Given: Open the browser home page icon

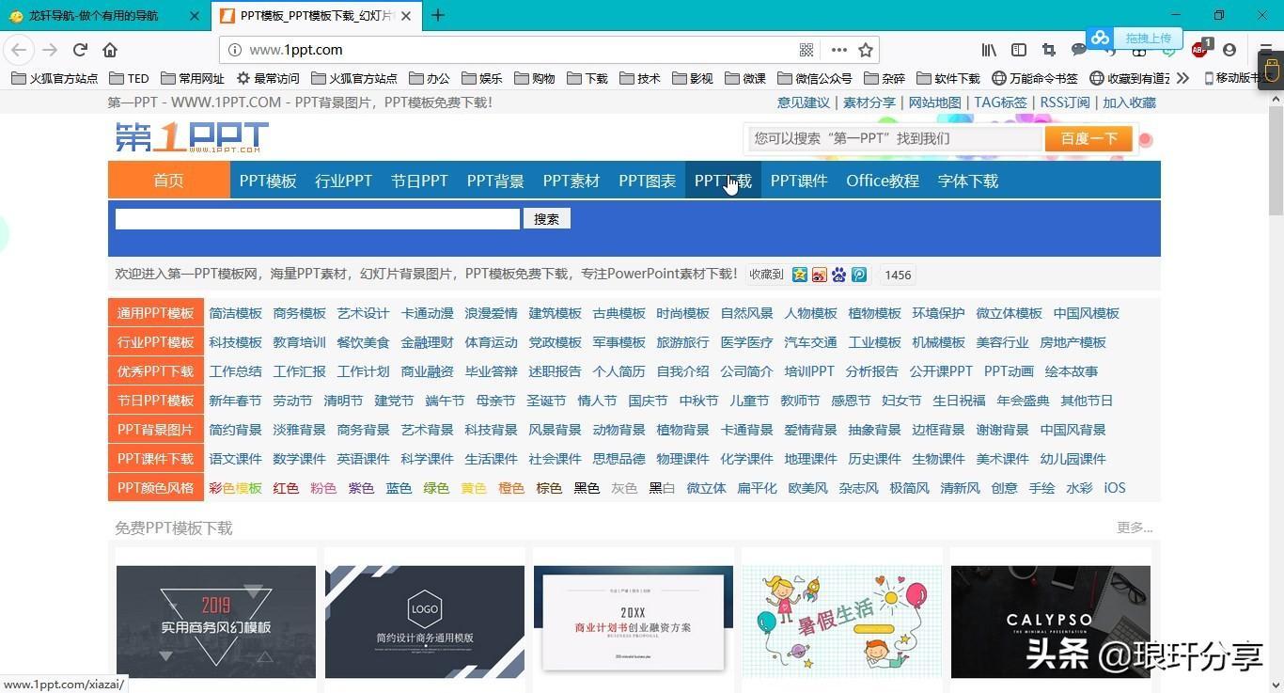Looking at the screenshot, I should click(110, 50).
